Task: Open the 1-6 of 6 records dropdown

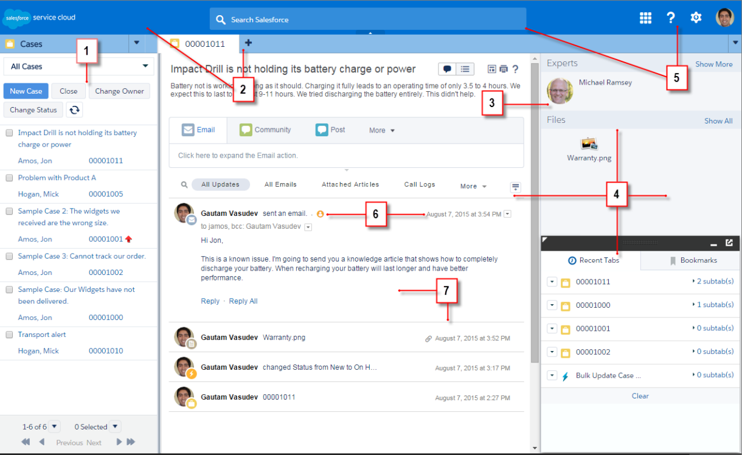Action: [54, 426]
